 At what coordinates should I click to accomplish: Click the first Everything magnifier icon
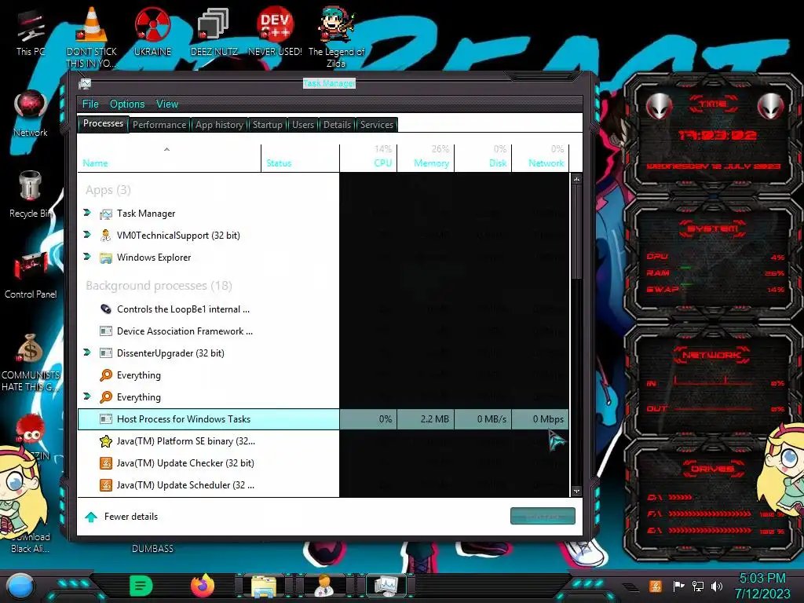pyautogui.click(x=106, y=375)
